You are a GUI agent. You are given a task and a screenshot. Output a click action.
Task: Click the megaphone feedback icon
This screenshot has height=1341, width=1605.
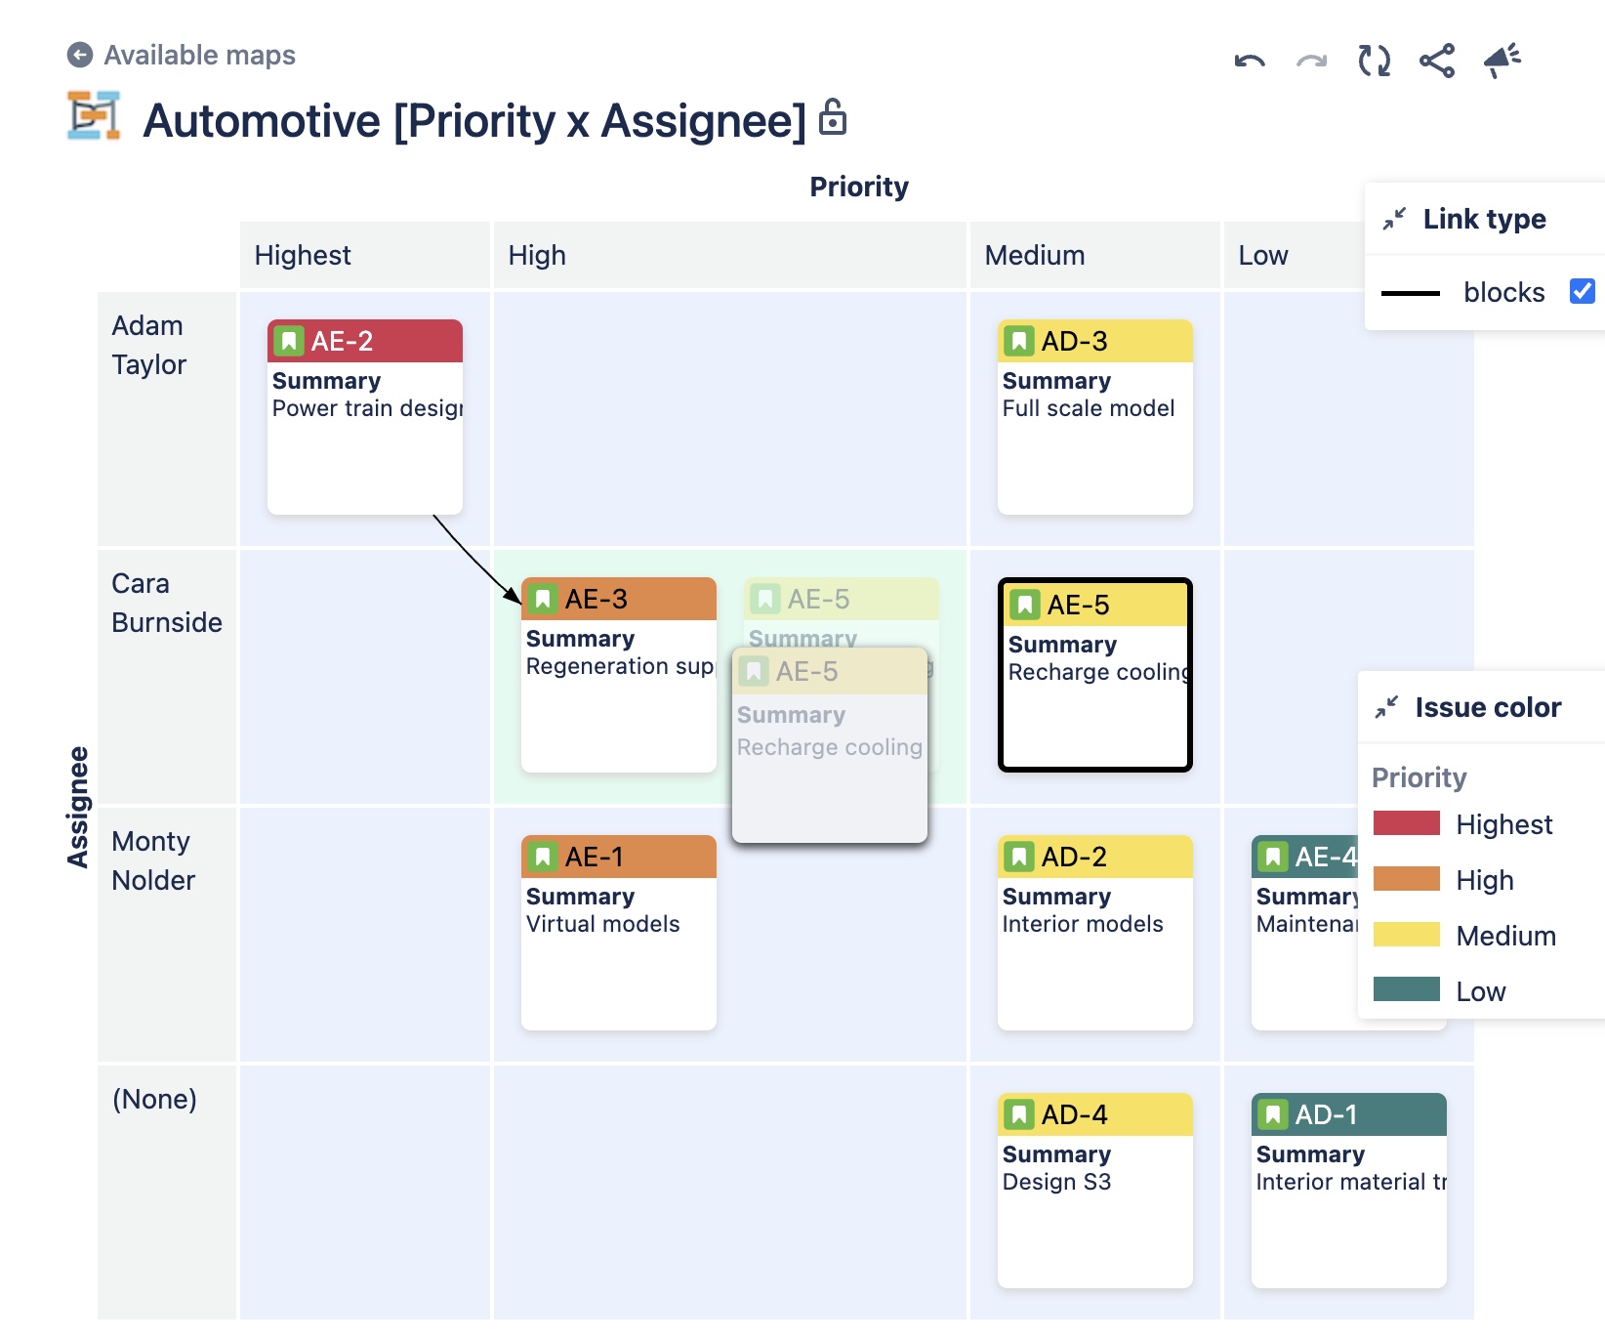pyautogui.click(x=1502, y=61)
